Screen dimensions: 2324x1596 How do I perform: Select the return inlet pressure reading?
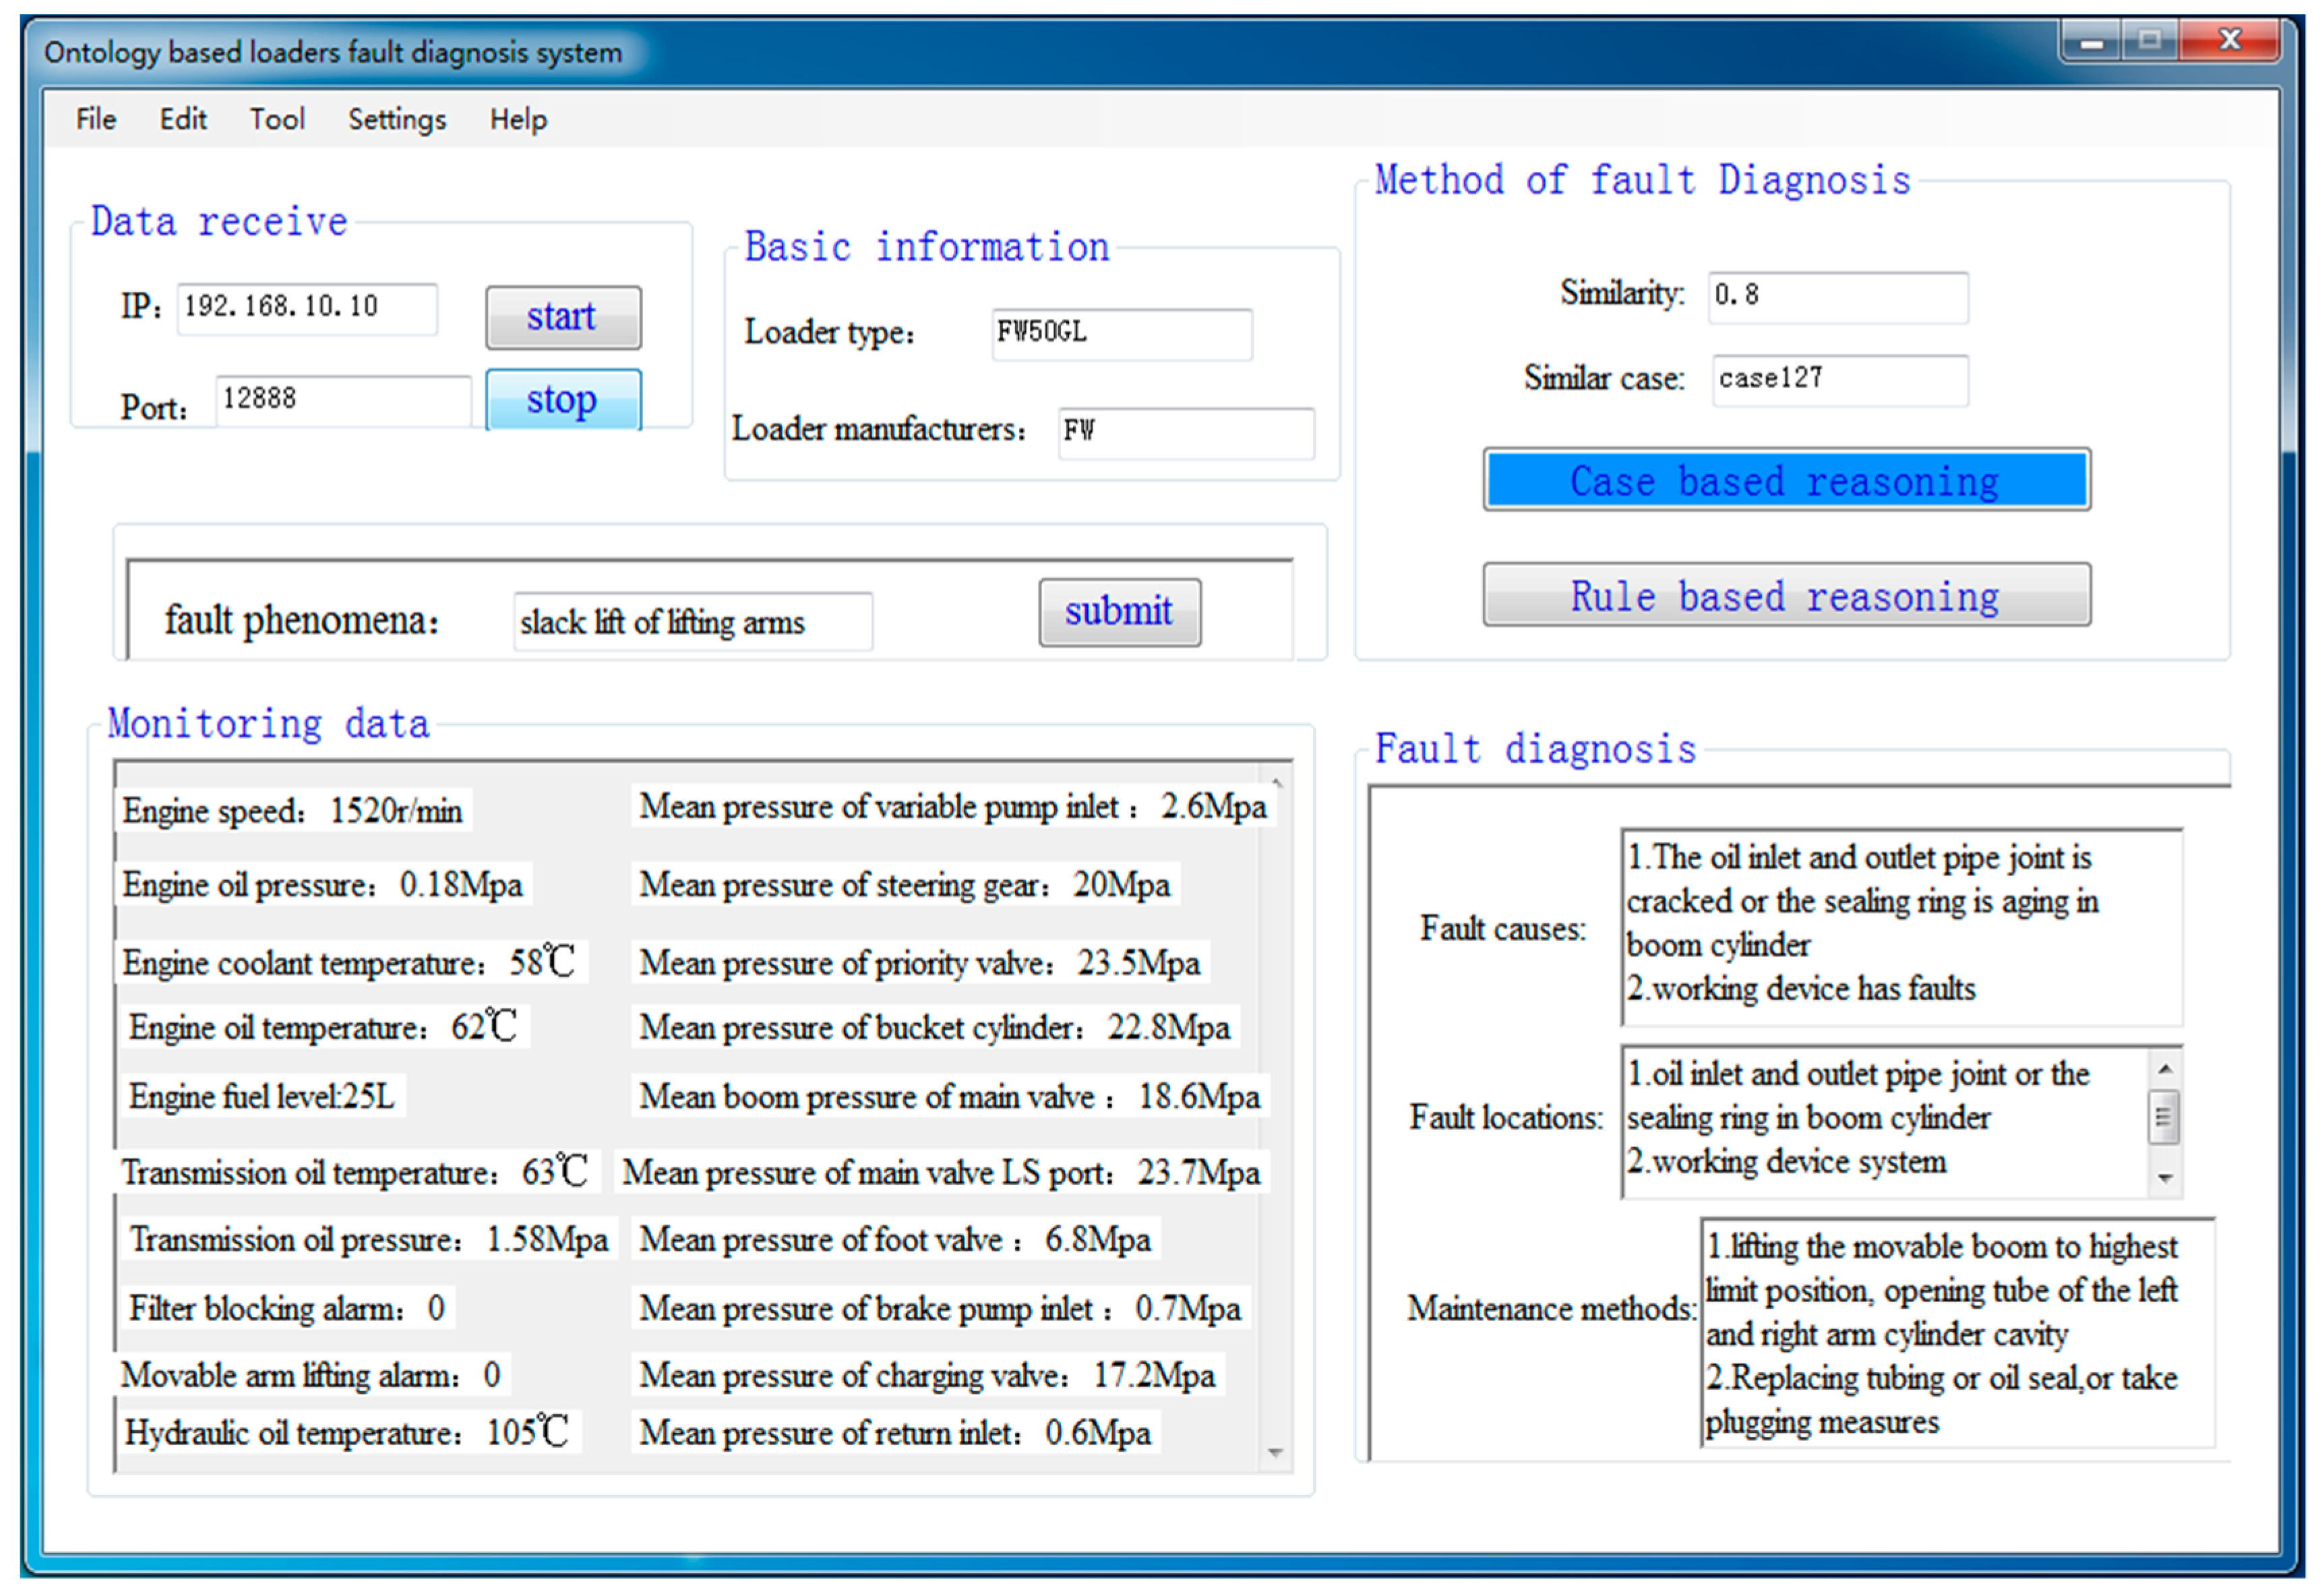896,1433
